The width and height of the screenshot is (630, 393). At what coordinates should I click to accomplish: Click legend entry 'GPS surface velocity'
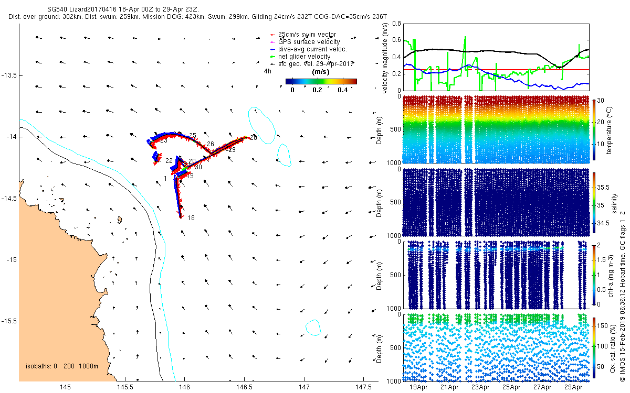309,42
